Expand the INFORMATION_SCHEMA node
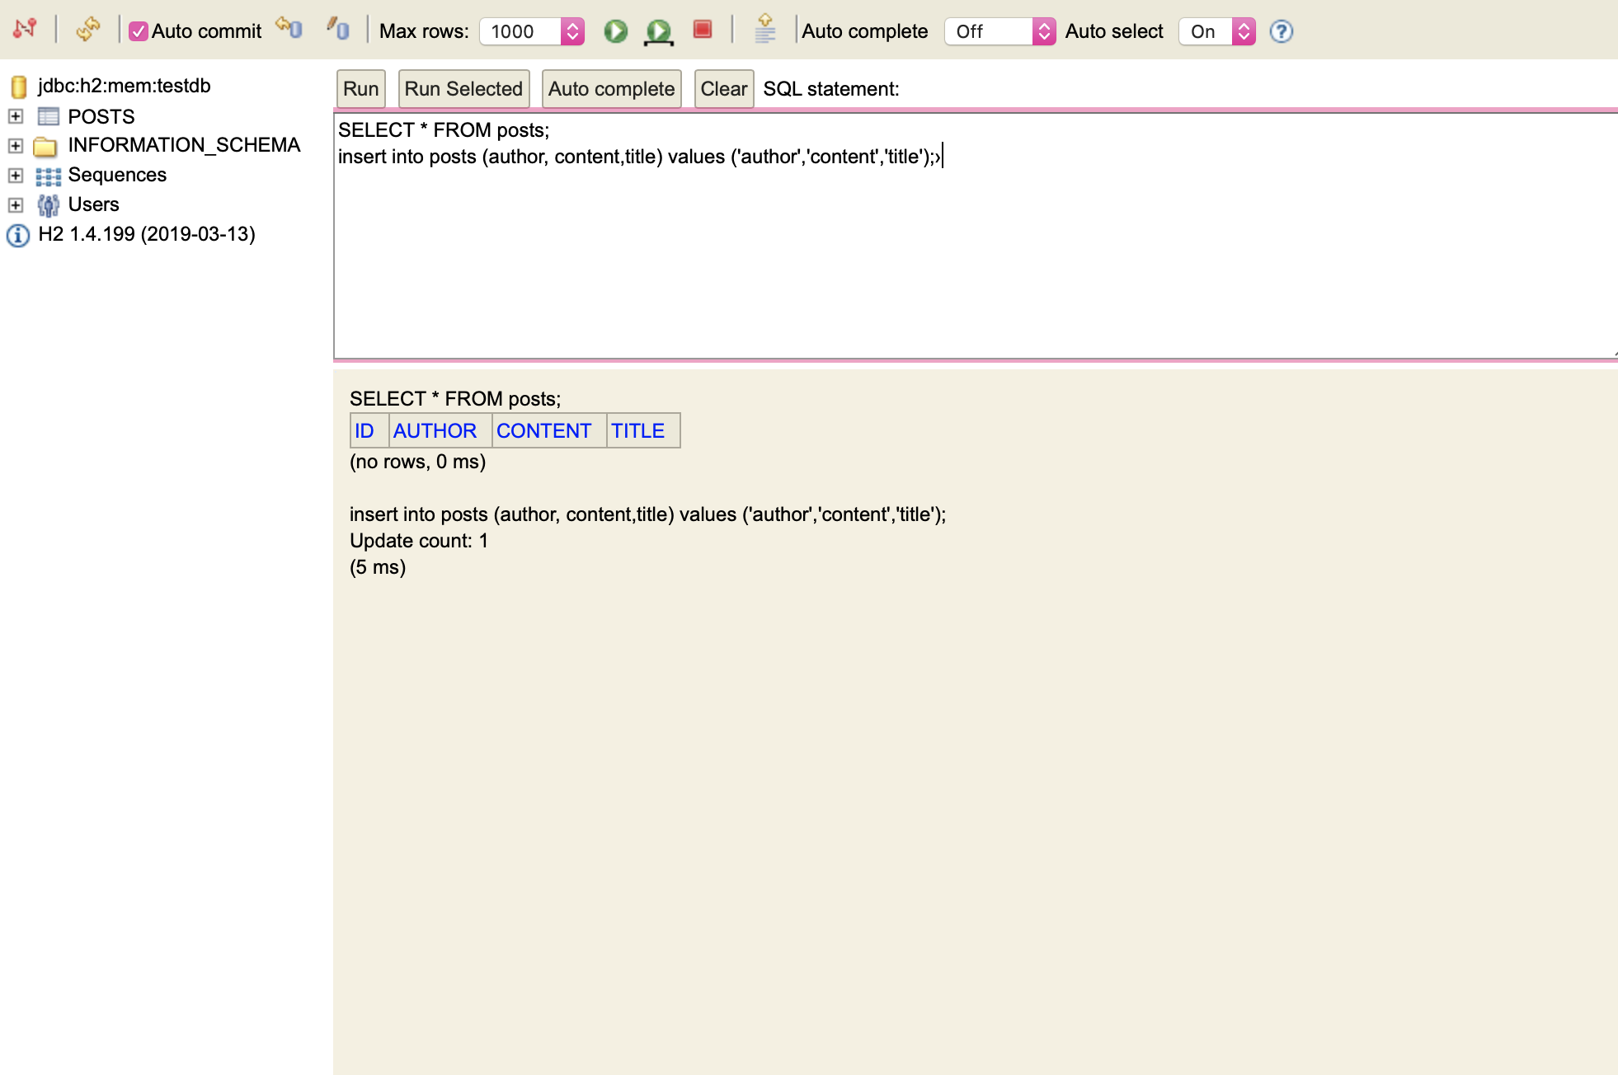Image resolution: width=1618 pixels, height=1075 pixels. click(14, 146)
